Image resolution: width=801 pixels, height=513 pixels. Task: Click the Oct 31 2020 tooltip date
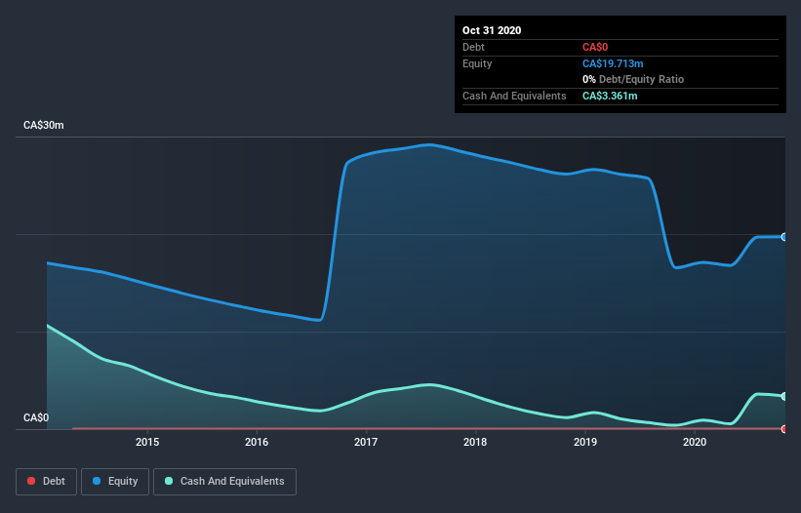(492, 30)
